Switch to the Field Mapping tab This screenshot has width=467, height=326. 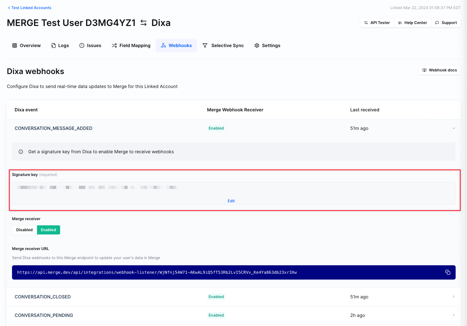pos(131,45)
